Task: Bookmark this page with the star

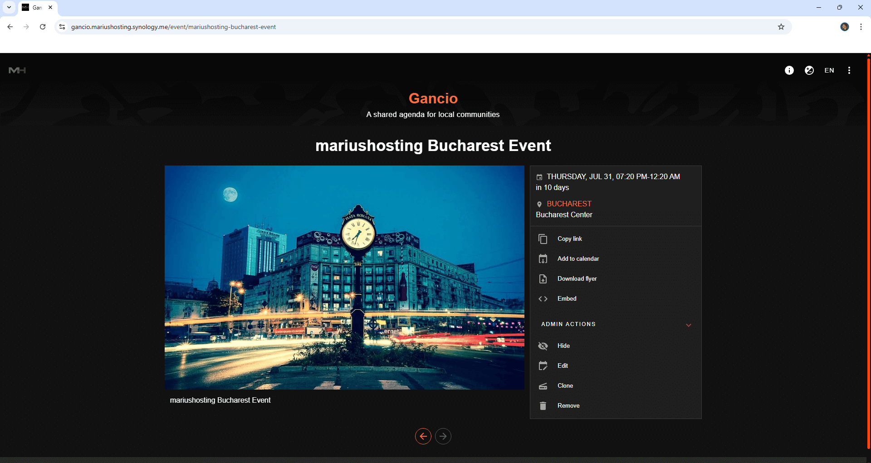Action: point(781,27)
